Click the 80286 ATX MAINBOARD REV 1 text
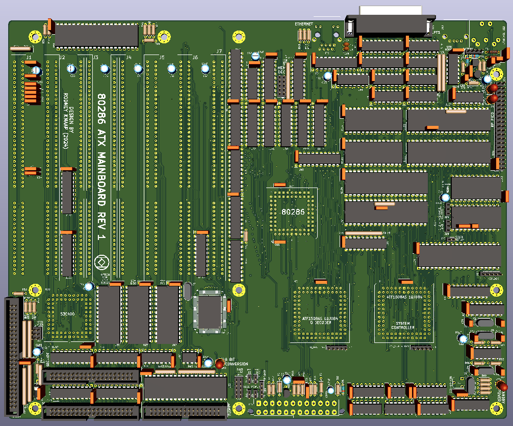Viewport: 513px width, 426px height. tap(101, 167)
